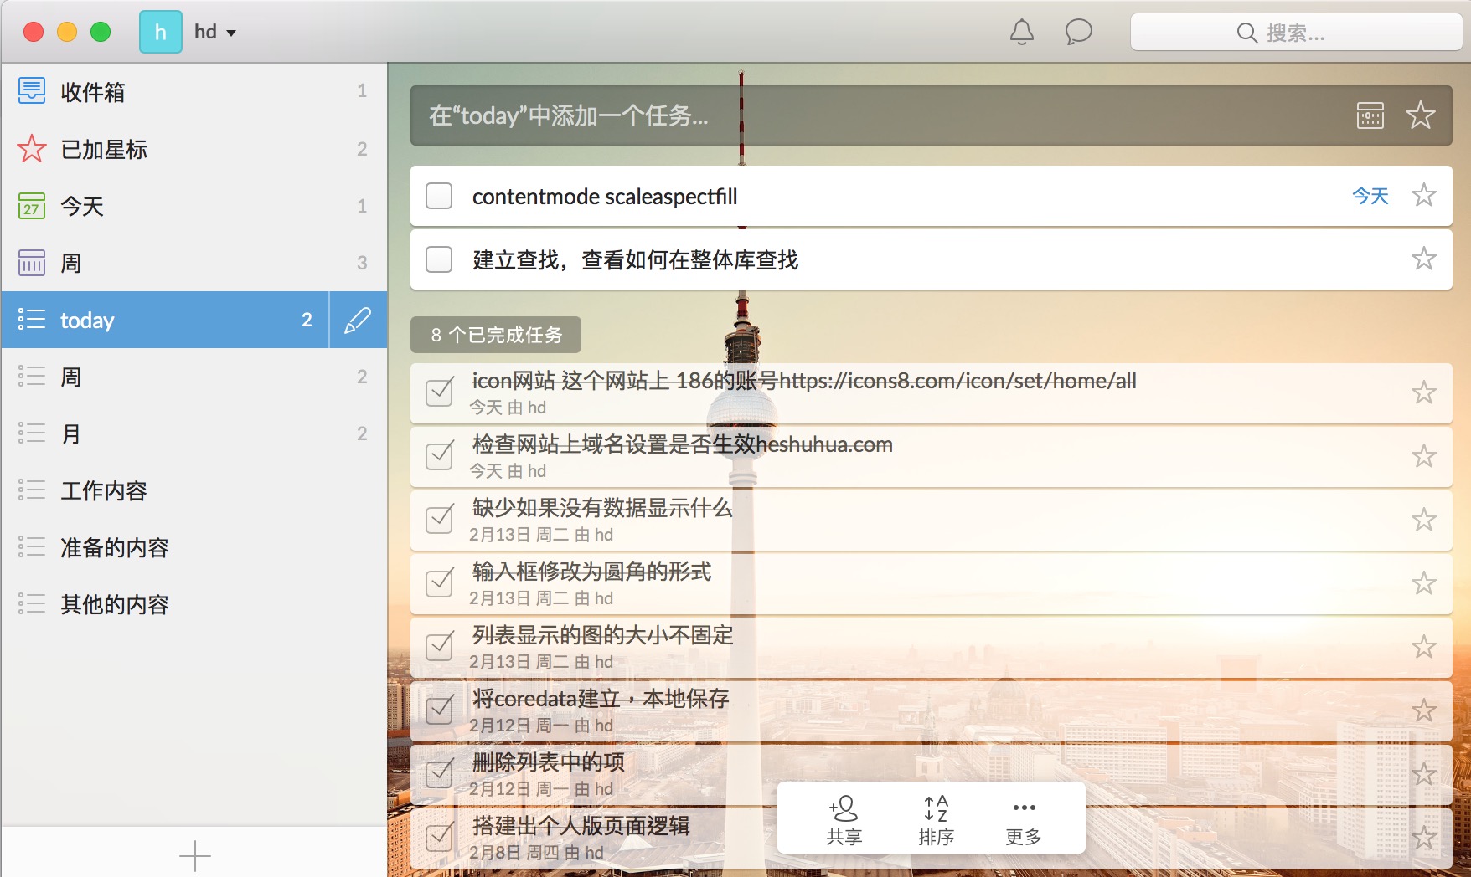Uncheck the 列表显示的图的大小不固定 task
This screenshot has width=1471, height=877.
(440, 646)
